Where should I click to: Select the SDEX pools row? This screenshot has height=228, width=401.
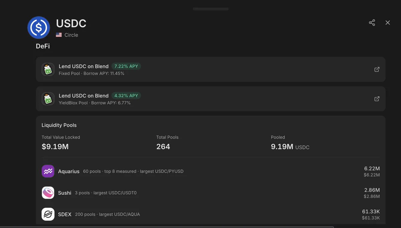pyautogui.click(x=211, y=214)
